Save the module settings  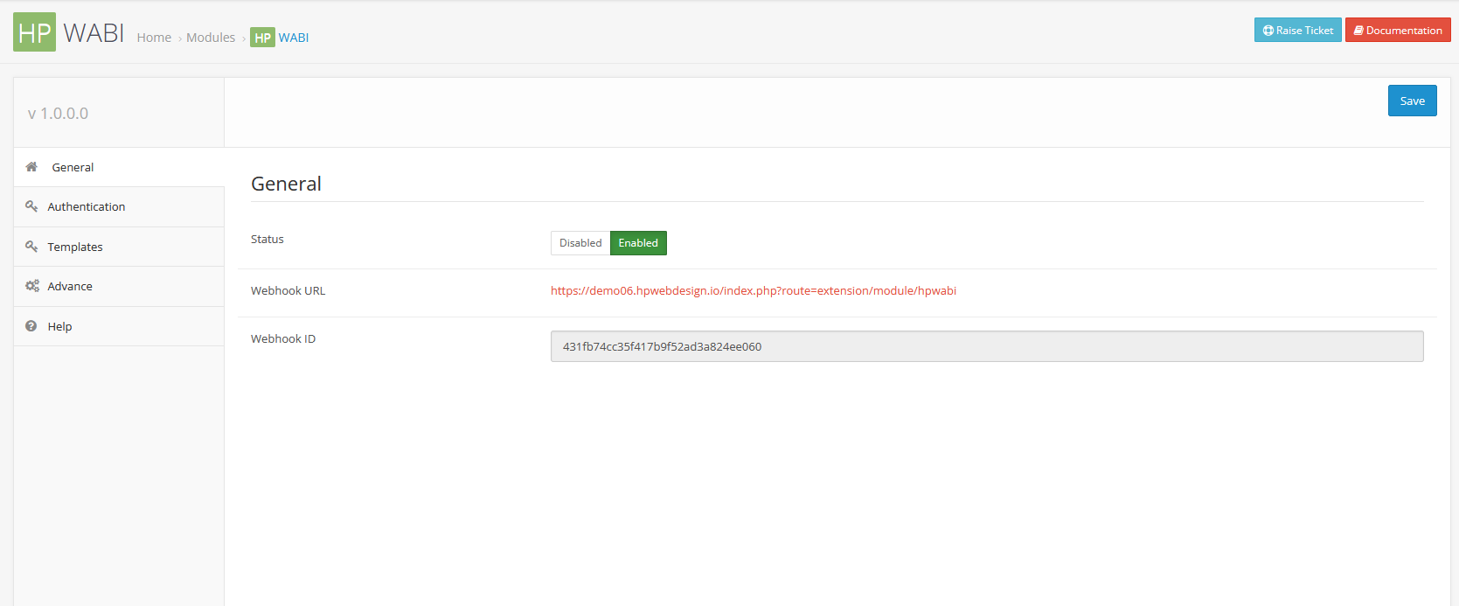point(1412,101)
